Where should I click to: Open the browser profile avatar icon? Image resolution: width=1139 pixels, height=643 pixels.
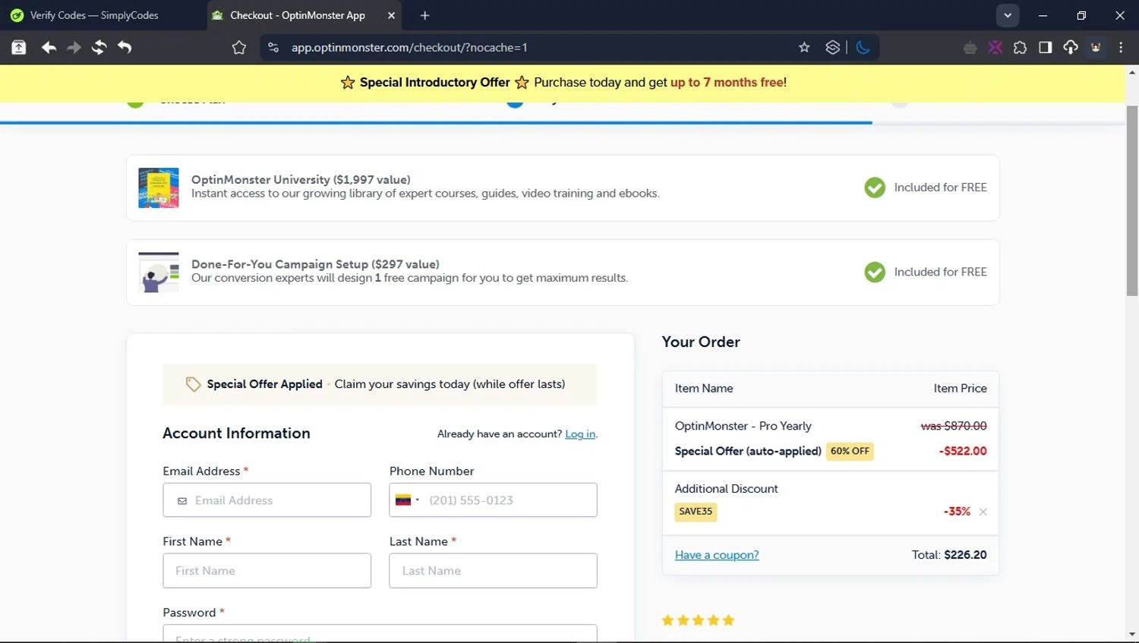coord(1096,48)
